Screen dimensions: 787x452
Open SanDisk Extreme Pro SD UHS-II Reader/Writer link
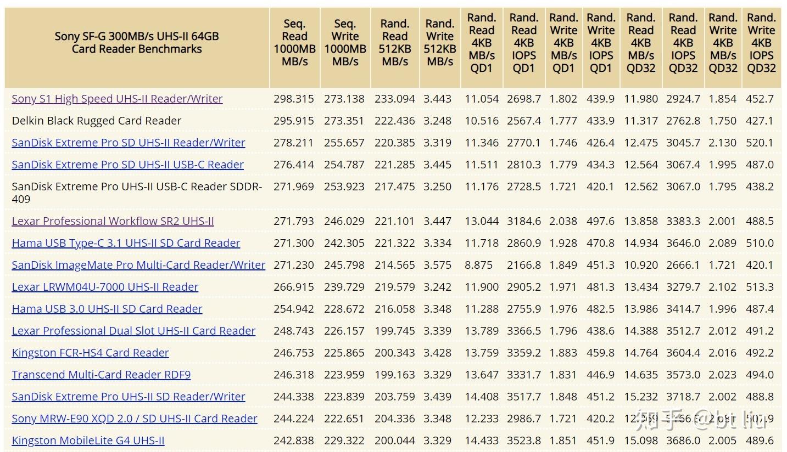[x=129, y=143]
